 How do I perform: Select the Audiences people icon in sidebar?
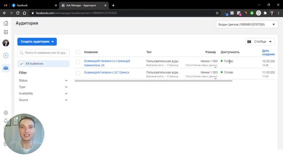point(6,68)
